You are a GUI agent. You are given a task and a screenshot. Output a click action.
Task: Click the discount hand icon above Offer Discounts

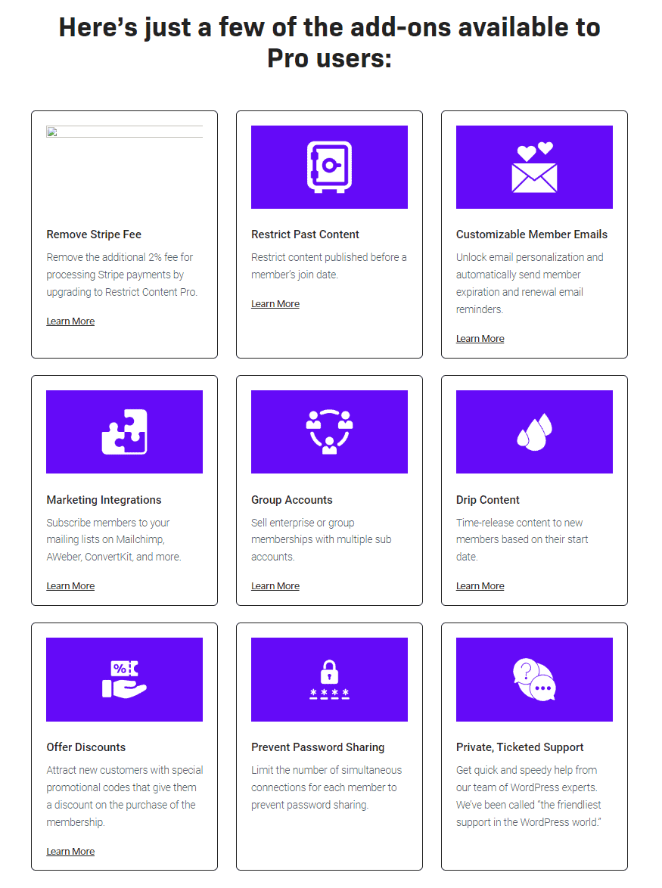tap(124, 679)
